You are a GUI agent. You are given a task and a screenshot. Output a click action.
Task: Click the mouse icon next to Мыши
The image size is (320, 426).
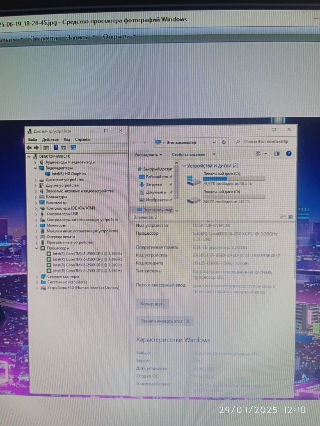[42, 231]
